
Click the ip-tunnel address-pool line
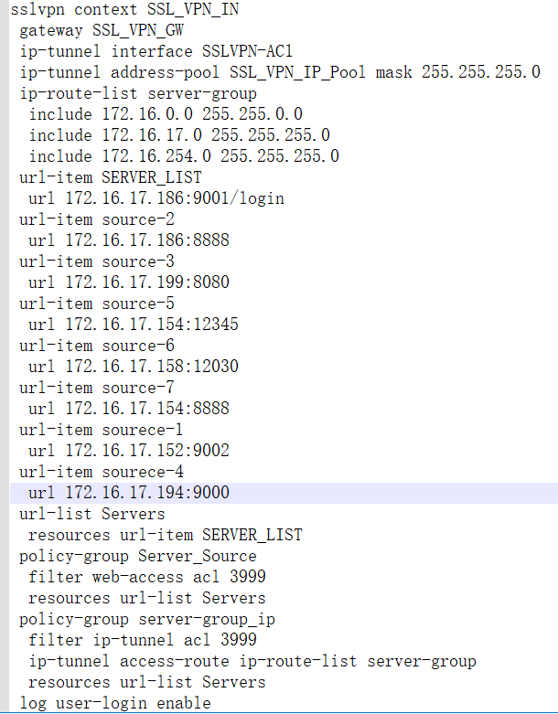point(279,72)
